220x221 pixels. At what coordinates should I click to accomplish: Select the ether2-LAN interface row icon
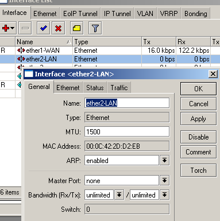pos(21,59)
